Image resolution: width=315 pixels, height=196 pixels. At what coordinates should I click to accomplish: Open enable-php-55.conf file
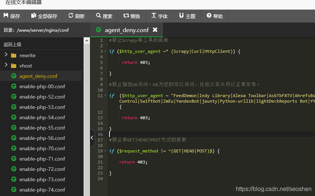(x=42, y=128)
